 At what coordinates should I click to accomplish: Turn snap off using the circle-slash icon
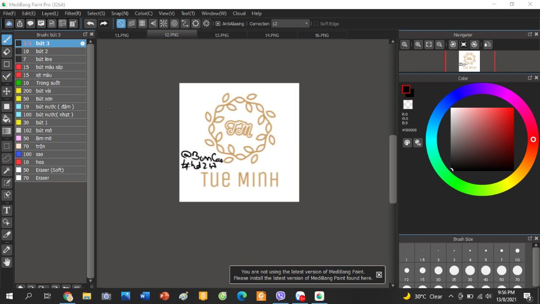coord(121,23)
